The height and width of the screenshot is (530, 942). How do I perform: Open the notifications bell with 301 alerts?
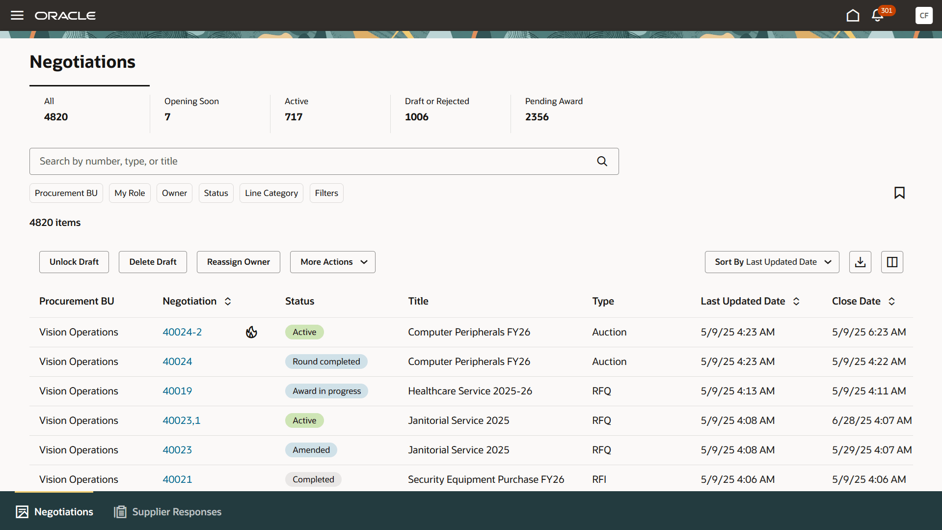[x=877, y=15]
